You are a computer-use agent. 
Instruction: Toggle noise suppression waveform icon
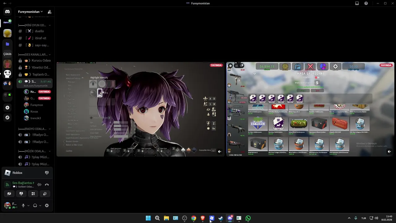39,185
